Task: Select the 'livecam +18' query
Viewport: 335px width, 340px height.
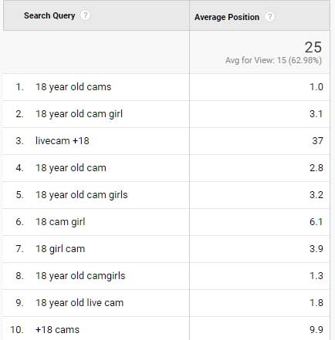Action: [63, 141]
